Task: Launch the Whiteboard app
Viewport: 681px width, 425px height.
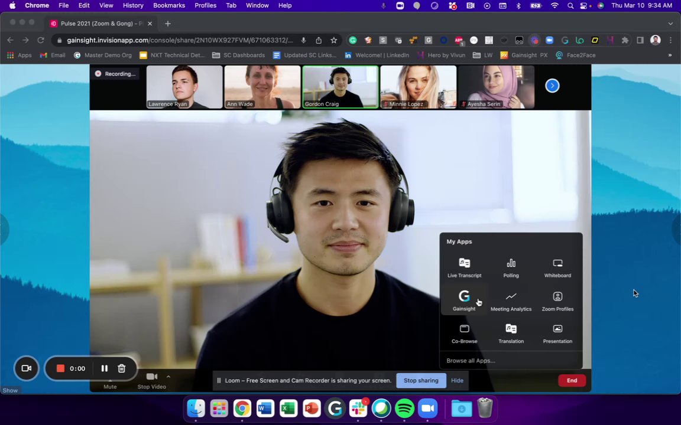Action: click(x=557, y=267)
